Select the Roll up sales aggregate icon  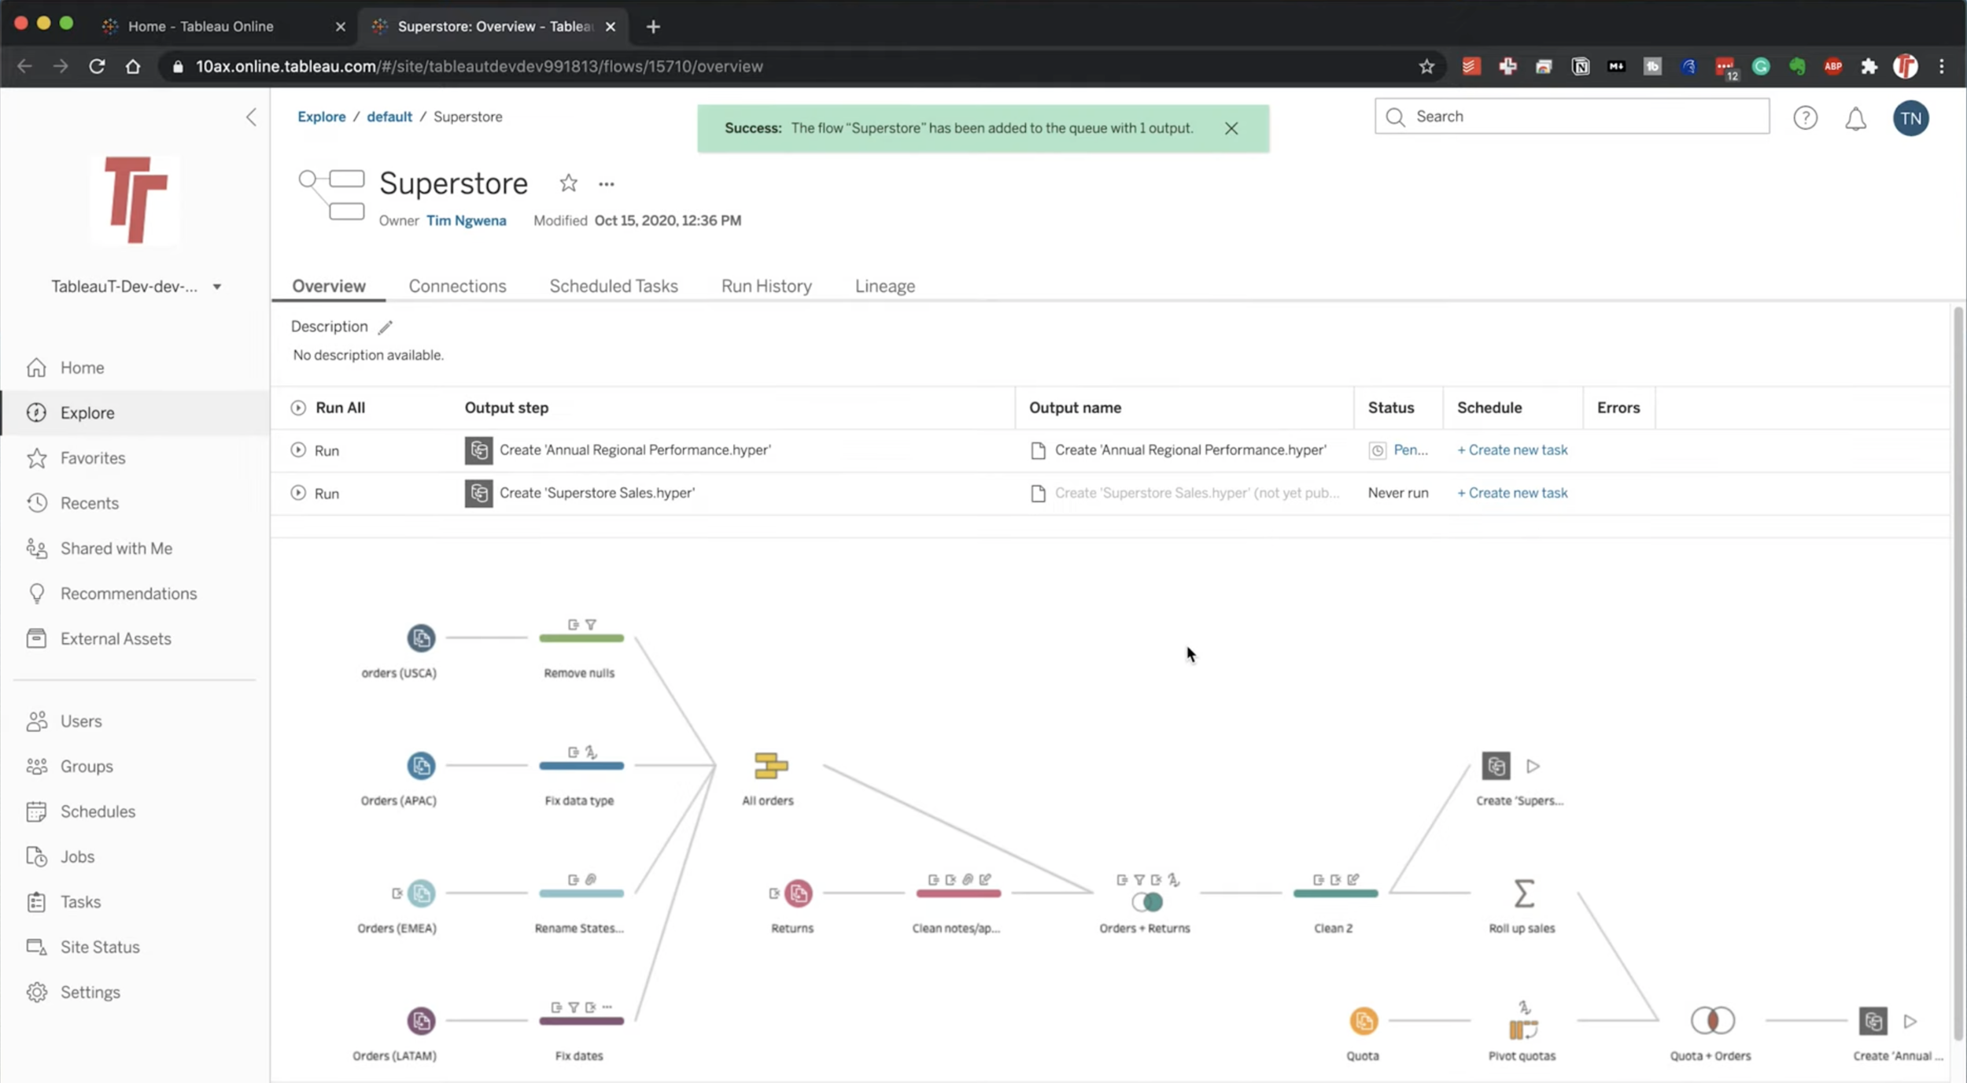tap(1523, 893)
